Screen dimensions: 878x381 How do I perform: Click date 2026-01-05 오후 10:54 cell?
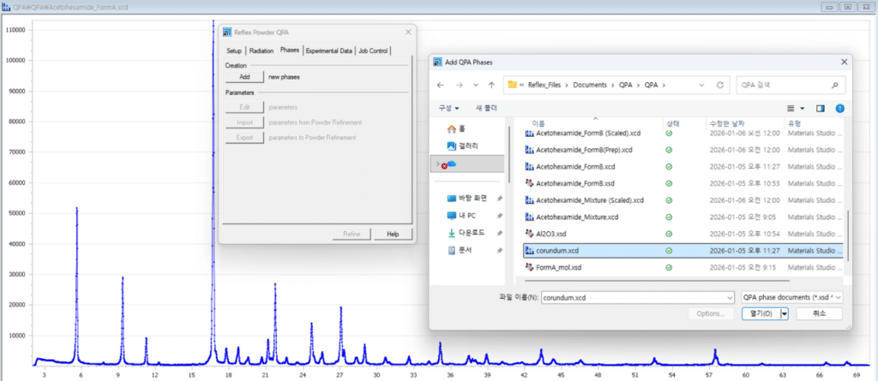[x=744, y=233]
